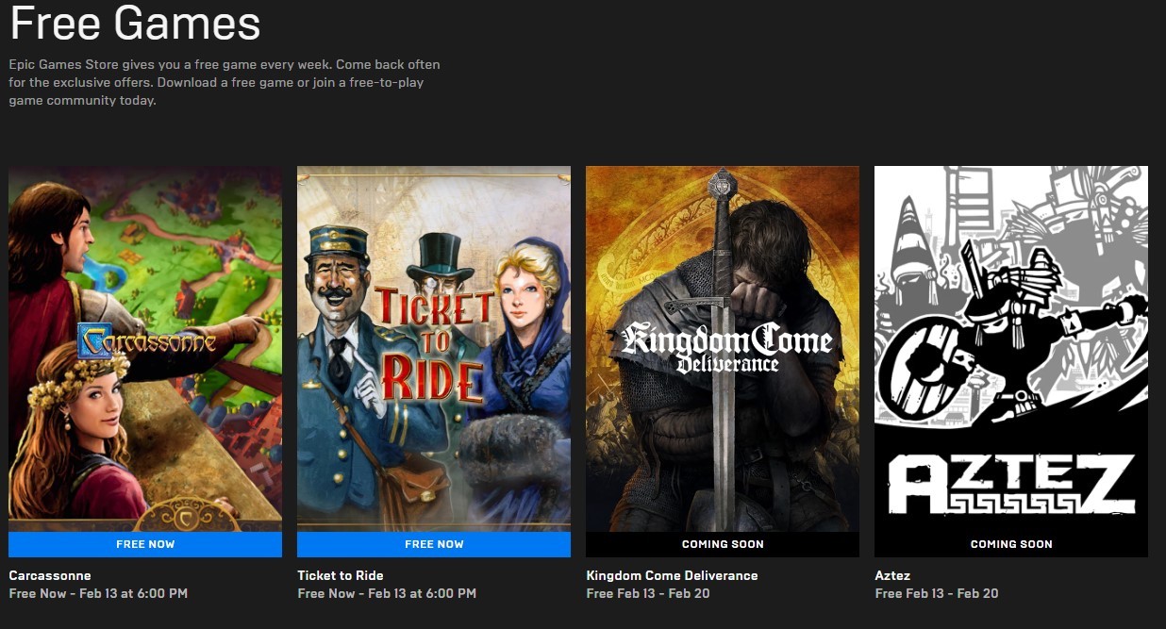Click COMING SOON banner under Kingdom Come Deliverance
1166x629 pixels.
[723, 544]
